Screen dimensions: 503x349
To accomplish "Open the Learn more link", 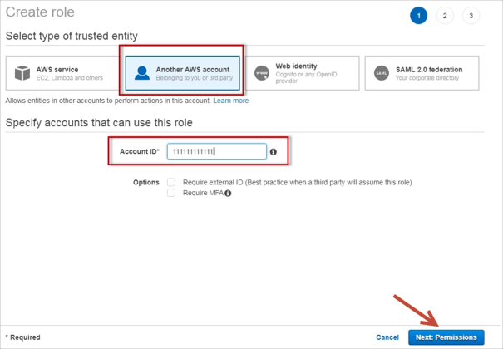I will coord(230,101).
